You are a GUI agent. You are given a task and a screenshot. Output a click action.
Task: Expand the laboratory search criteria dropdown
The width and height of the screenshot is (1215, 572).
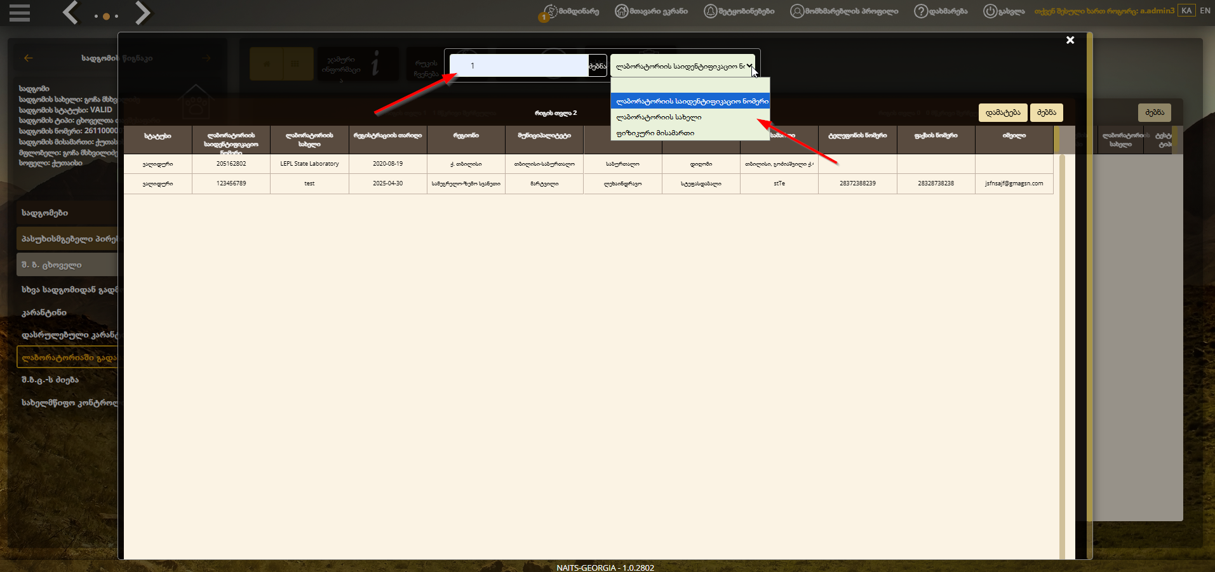tap(683, 66)
